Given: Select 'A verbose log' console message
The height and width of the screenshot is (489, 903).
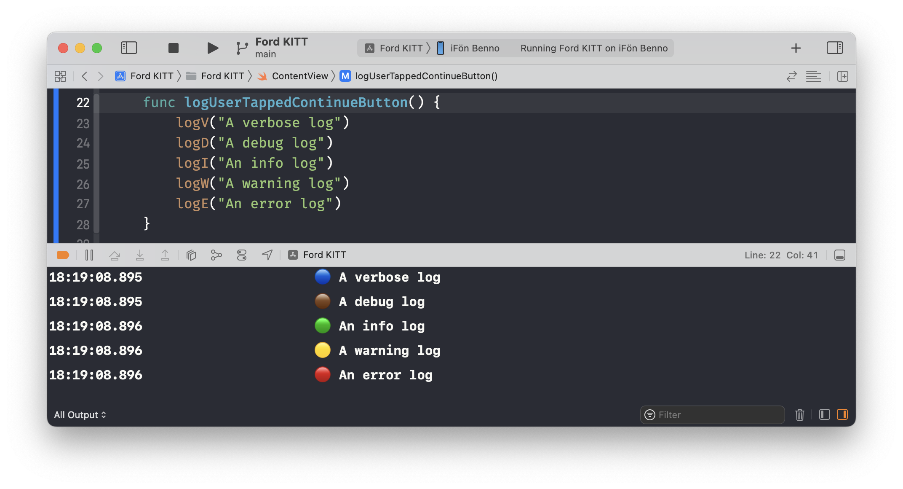Looking at the screenshot, I should click(390, 277).
